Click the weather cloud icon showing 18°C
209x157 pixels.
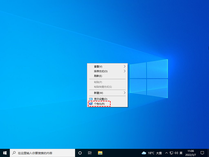[144, 152]
